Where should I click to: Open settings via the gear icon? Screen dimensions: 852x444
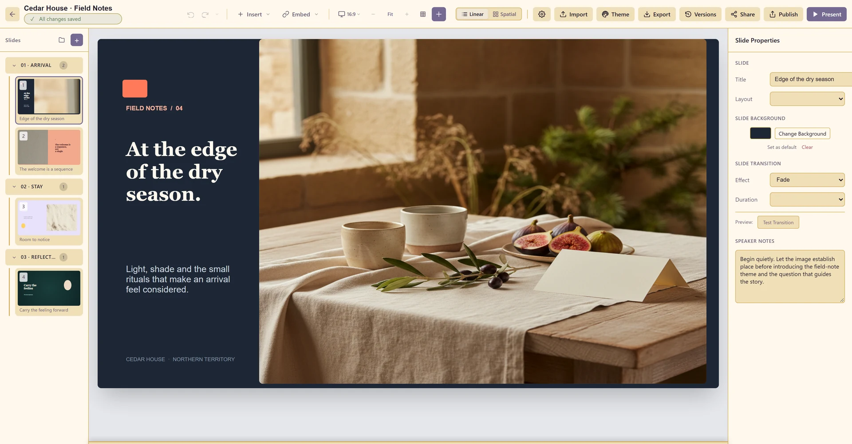click(542, 14)
